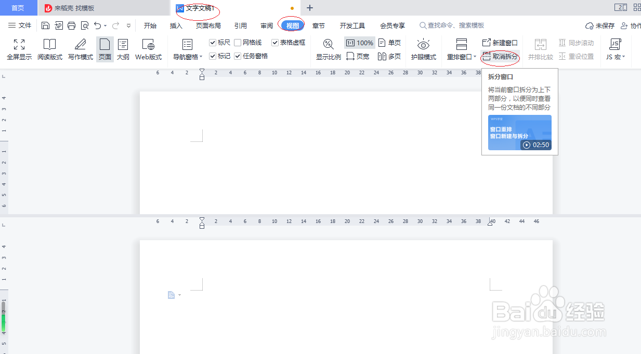Turn on 护眼模式 eye protection mode
Image resolution: width=641 pixels, height=354 pixels.
coord(424,49)
